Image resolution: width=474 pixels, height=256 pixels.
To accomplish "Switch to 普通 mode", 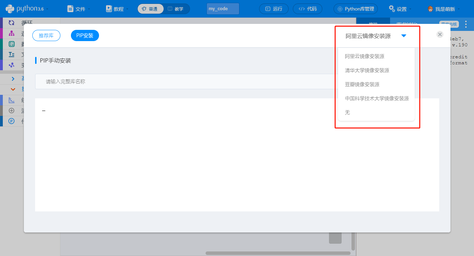I will tap(150, 9).
